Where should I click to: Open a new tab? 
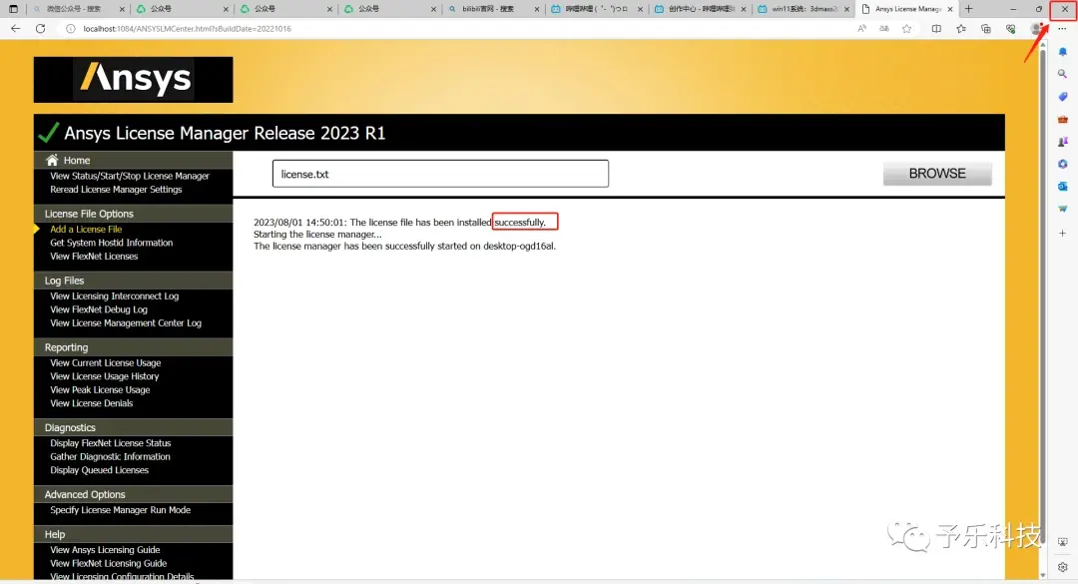point(968,9)
